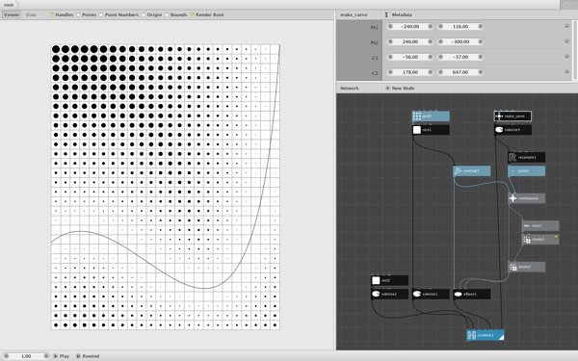Decrease C2 X value 178.00 with left arrow
Viewport: 578px width, 361px height.
click(x=390, y=72)
